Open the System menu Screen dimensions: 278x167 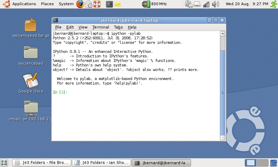pos(66,4)
